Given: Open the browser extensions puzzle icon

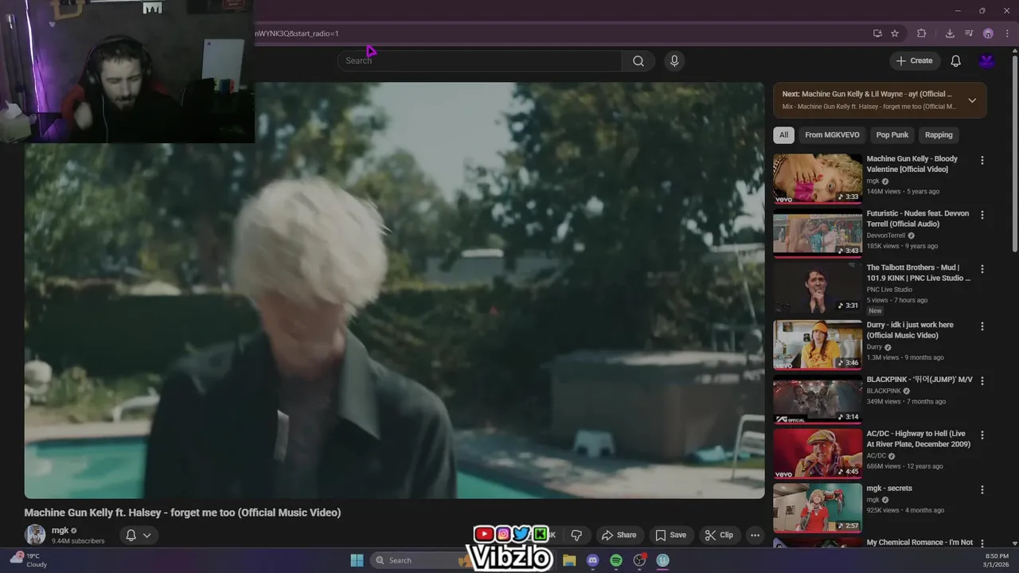Looking at the screenshot, I should pyautogui.click(x=922, y=33).
